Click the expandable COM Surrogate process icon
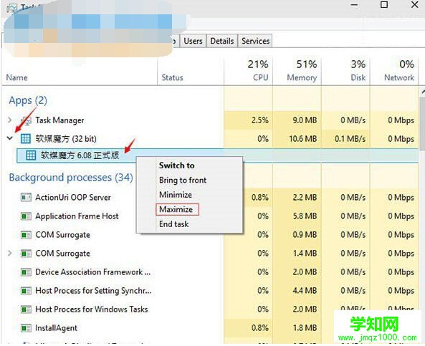The height and width of the screenshot is (346, 425). 26,254
